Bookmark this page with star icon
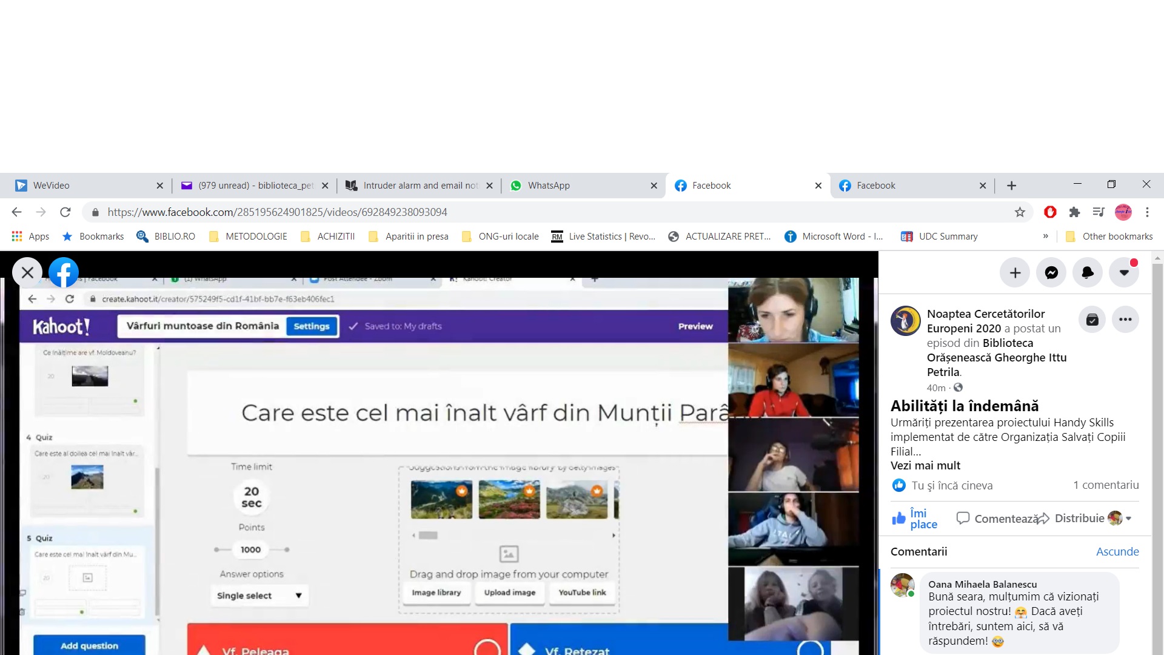The width and height of the screenshot is (1164, 655). coord(1020,212)
